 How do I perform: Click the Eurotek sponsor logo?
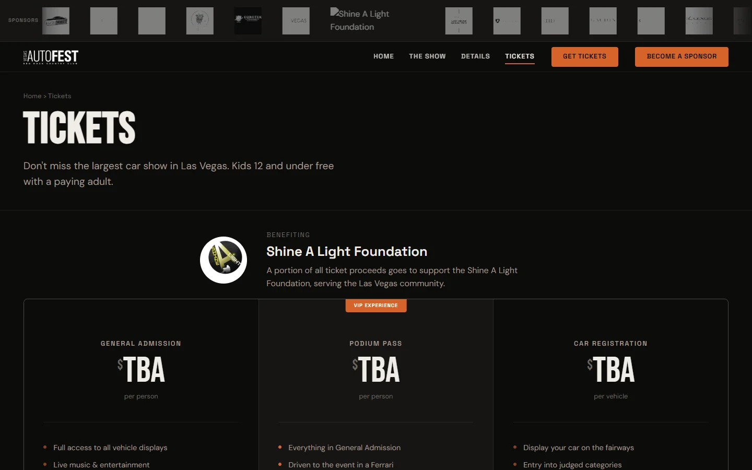(x=248, y=21)
